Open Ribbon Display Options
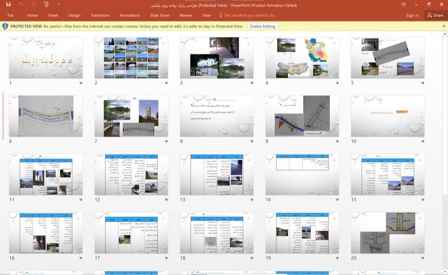This screenshot has height=275, width=448. click(404, 4)
